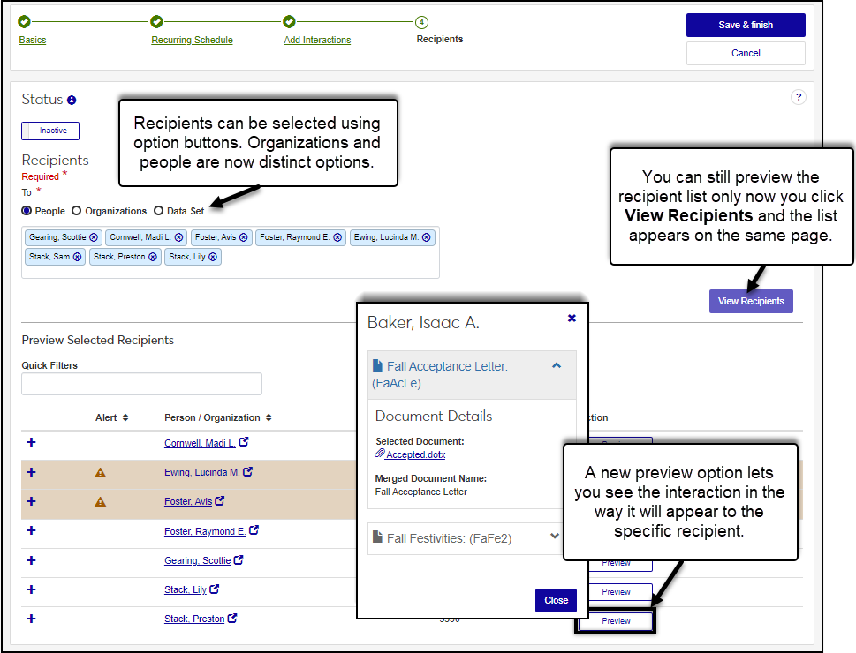Click warning alert icon for Foster, Avis
The image size is (856, 653).
point(100,501)
